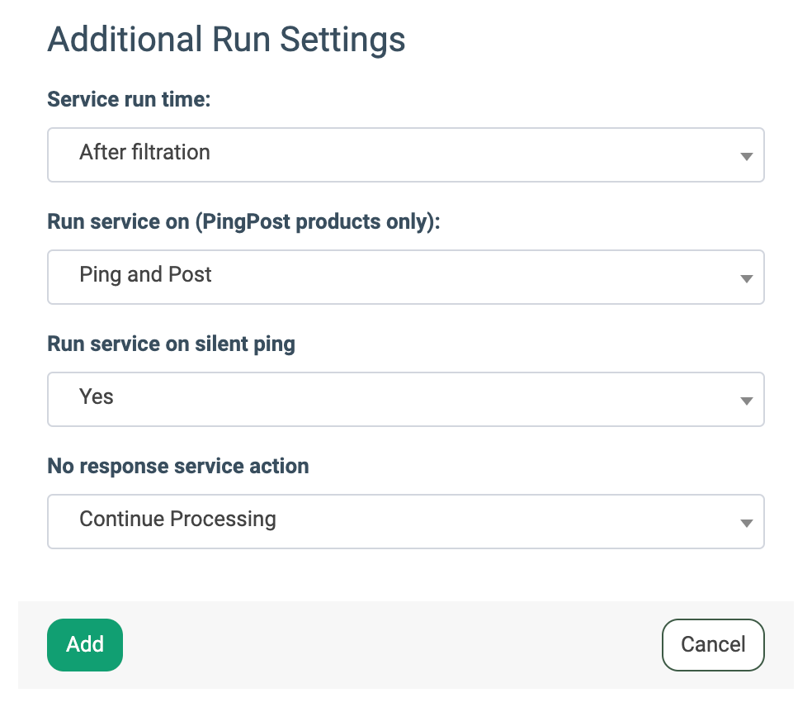Click the Cancel button
The image size is (812, 707).
pyautogui.click(x=713, y=645)
